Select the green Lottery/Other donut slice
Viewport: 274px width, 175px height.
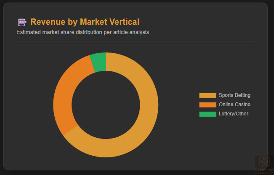pos(98,62)
